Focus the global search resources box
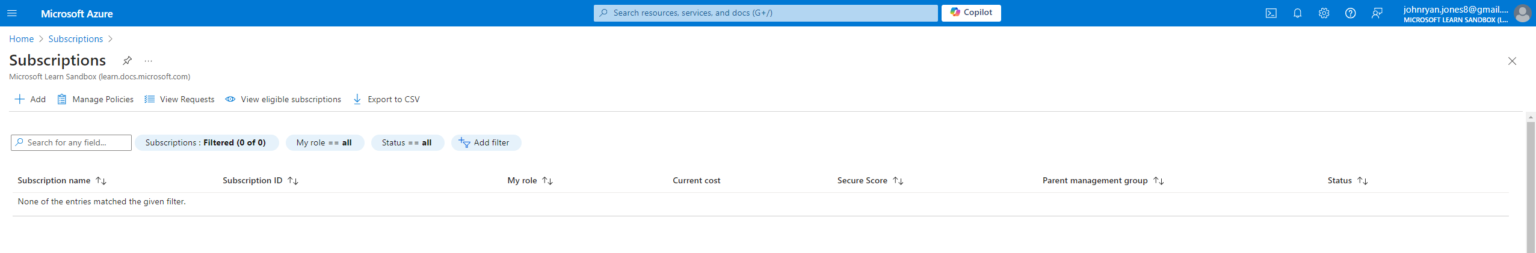This screenshot has width=1536, height=253. [x=765, y=13]
